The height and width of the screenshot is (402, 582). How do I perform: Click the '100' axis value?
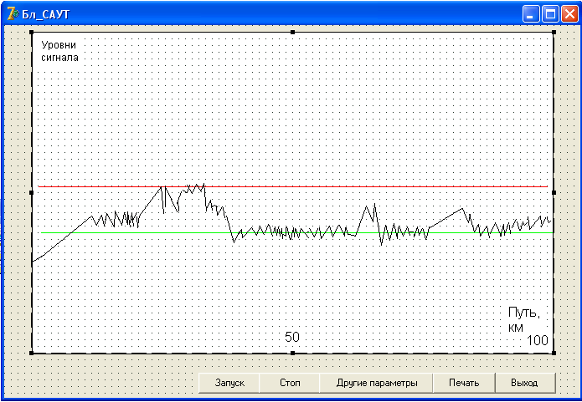click(x=537, y=340)
